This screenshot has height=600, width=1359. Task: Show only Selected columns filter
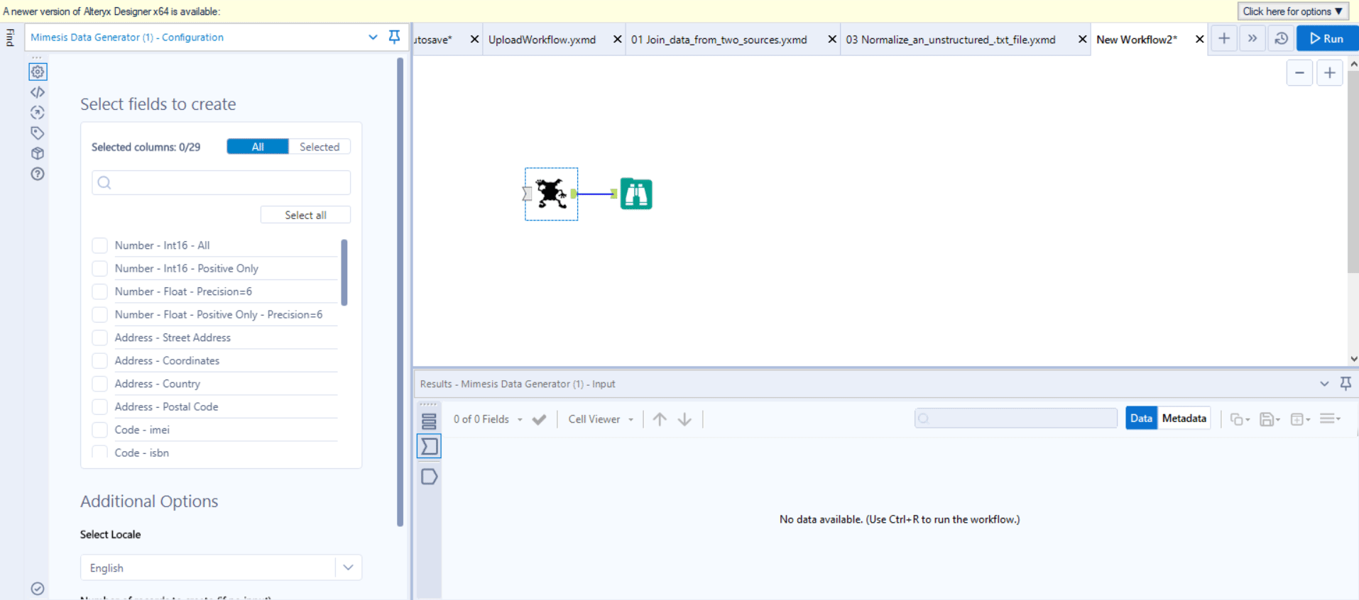coord(320,147)
